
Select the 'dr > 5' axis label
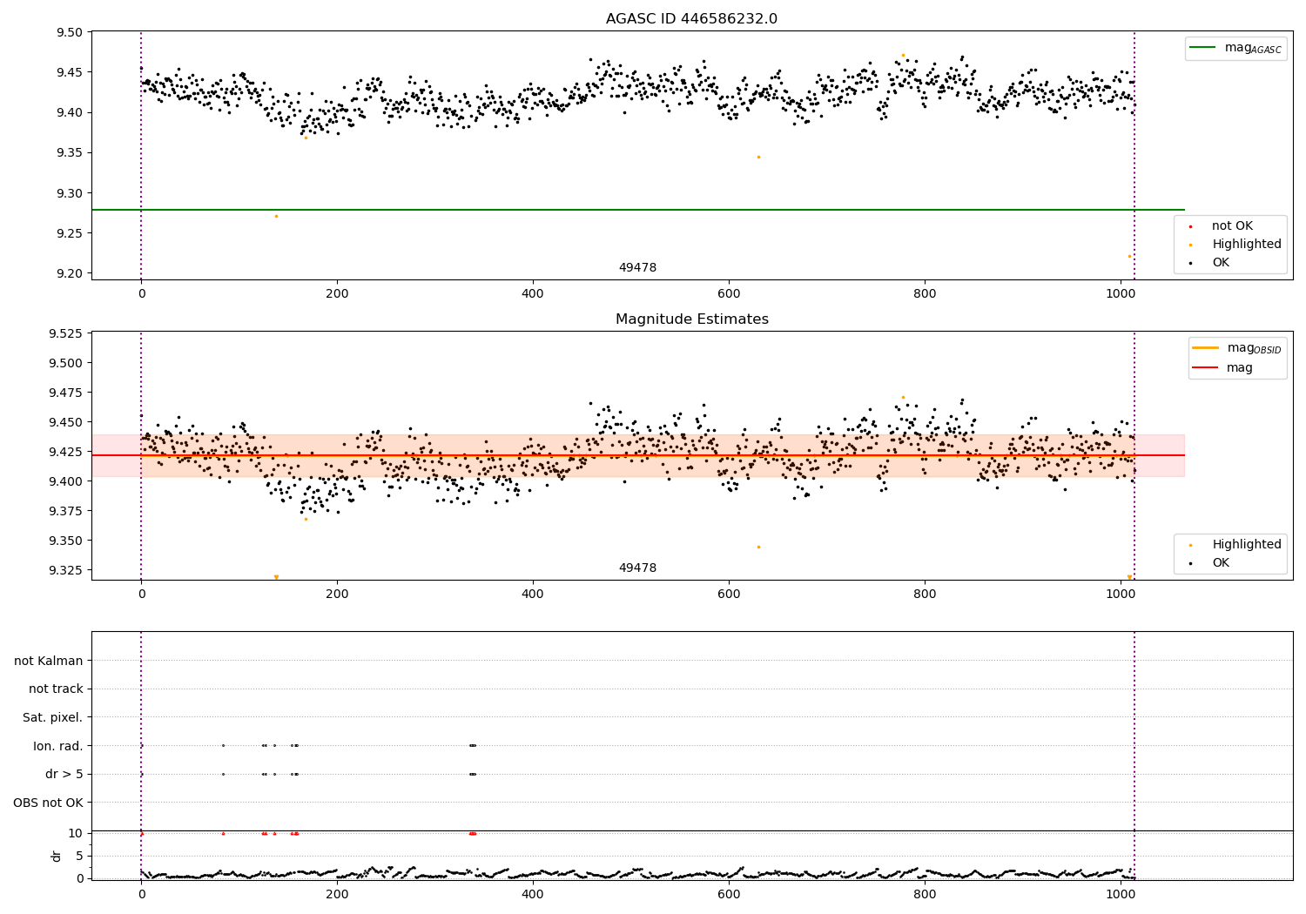(x=64, y=774)
